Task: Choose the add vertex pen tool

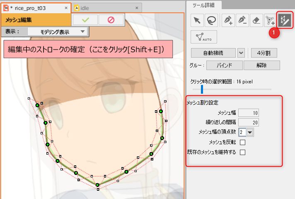Action: (228, 20)
